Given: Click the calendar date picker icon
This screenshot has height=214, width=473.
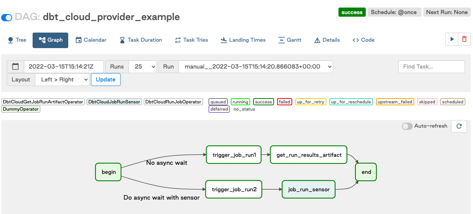Looking at the screenshot, I should [16, 67].
